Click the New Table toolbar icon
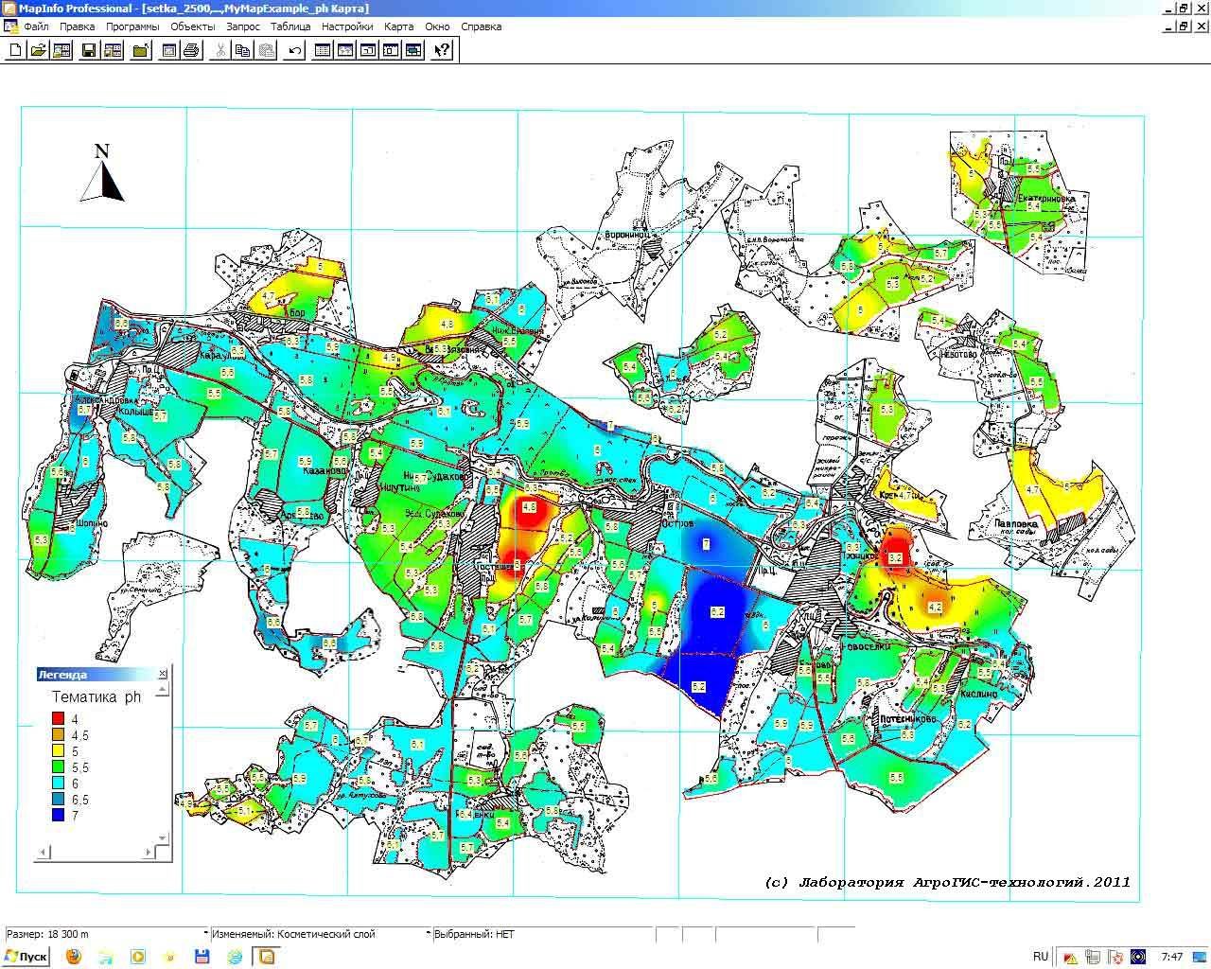This screenshot has height=969, width=1211. click(15, 49)
